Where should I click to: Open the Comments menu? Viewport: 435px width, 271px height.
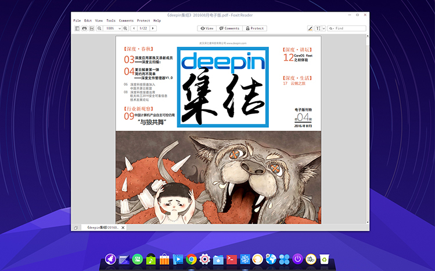[x=126, y=20]
